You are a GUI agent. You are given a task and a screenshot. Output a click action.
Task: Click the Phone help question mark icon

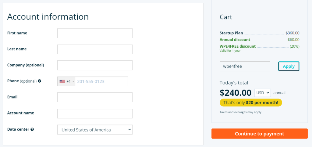click(x=39, y=81)
